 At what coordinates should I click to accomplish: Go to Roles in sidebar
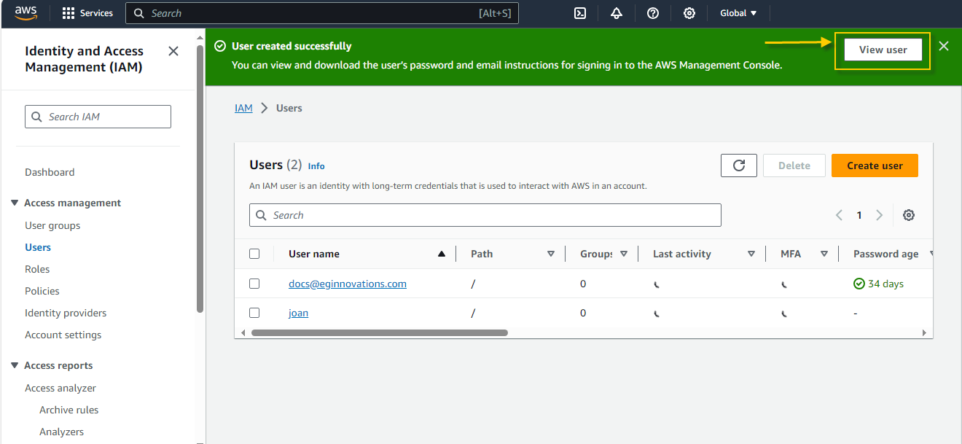tap(37, 269)
